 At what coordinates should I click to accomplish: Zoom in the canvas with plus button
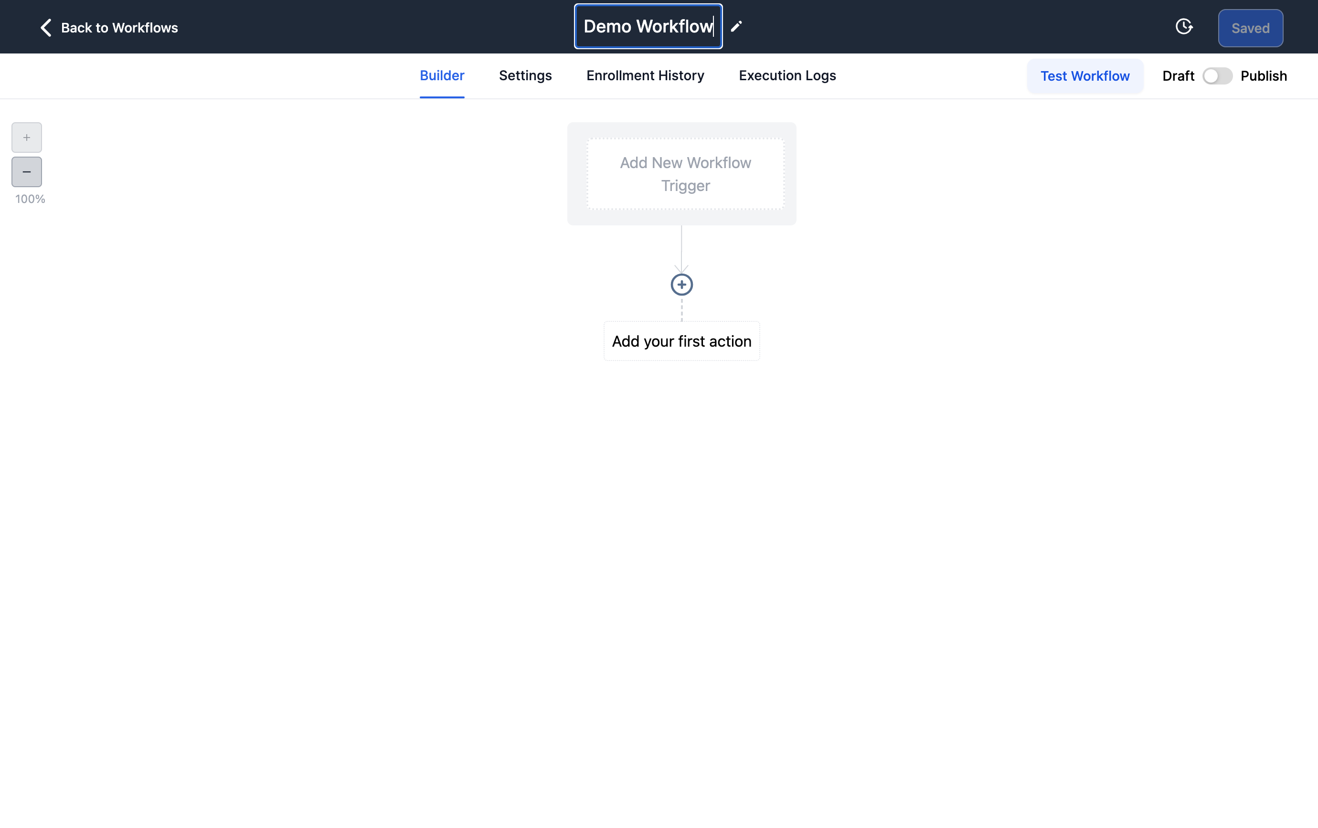coord(27,138)
